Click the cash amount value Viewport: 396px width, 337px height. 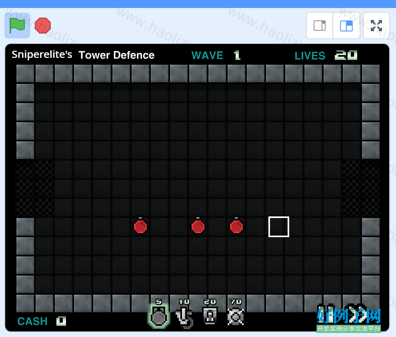pyautogui.click(x=61, y=321)
